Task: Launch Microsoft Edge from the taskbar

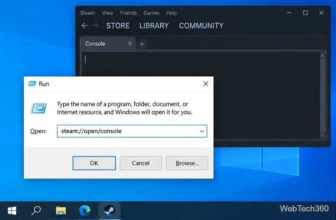Action: click(x=85, y=211)
